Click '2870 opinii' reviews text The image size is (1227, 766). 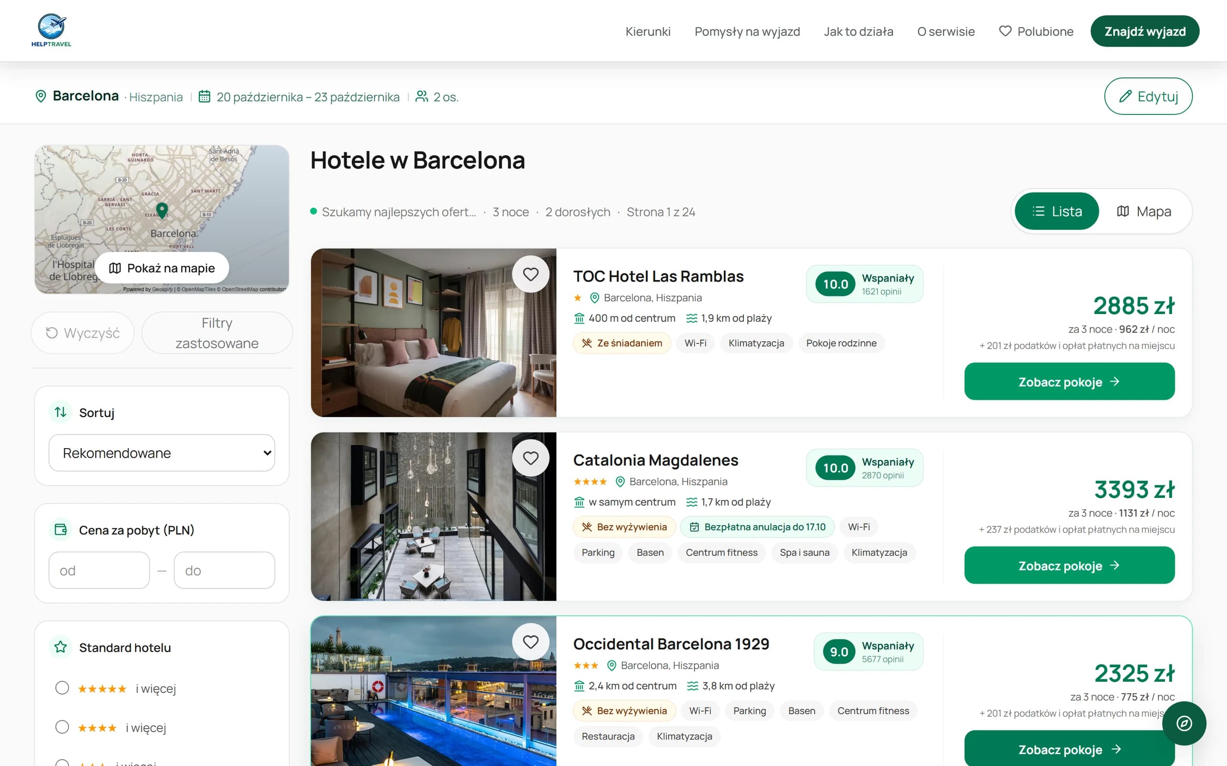(x=883, y=476)
